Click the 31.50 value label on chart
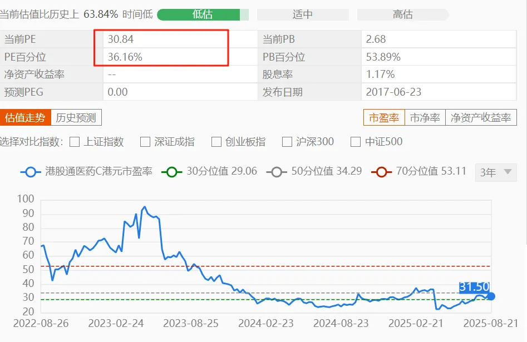Viewport: 527px width, 342px height. [474, 287]
